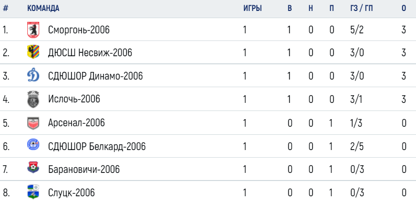416x201 pixels.
Task: Open the СДЮШОР Белкард-2006 team name
Action: pyautogui.click(x=97, y=146)
